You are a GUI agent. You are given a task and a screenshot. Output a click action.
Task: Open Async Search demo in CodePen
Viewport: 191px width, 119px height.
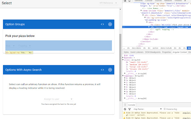[110, 70]
